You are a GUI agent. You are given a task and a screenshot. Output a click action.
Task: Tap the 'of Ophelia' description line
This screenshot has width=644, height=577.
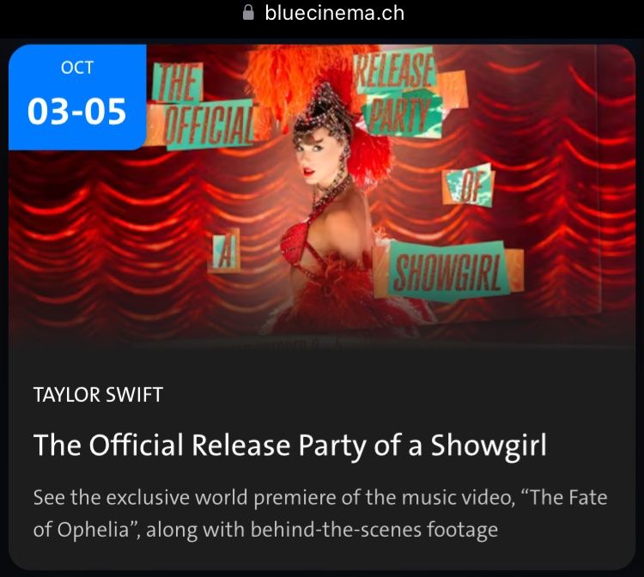point(265,530)
